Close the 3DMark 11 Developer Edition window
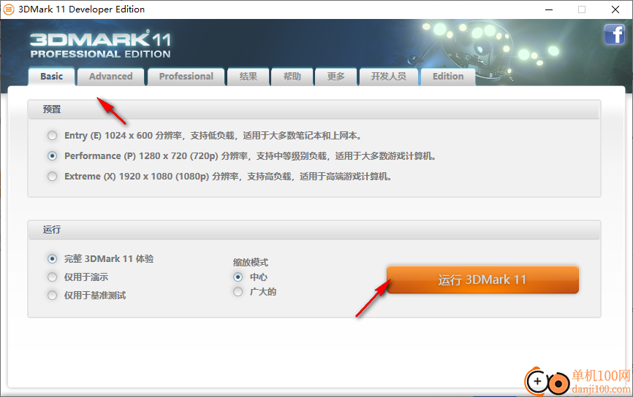 point(615,9)
